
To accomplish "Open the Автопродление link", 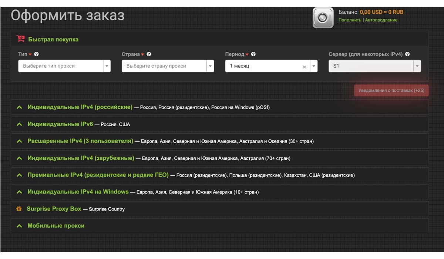I will (x=381, y=20).
